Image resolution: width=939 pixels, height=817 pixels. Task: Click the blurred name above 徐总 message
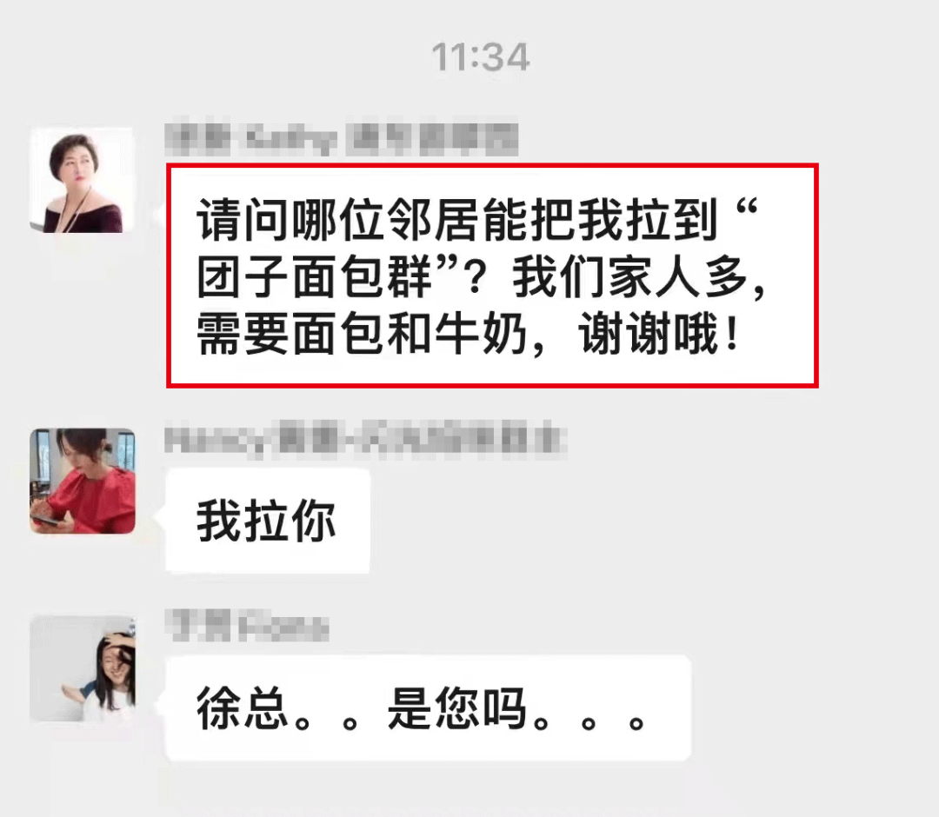(x=247, y=626)
